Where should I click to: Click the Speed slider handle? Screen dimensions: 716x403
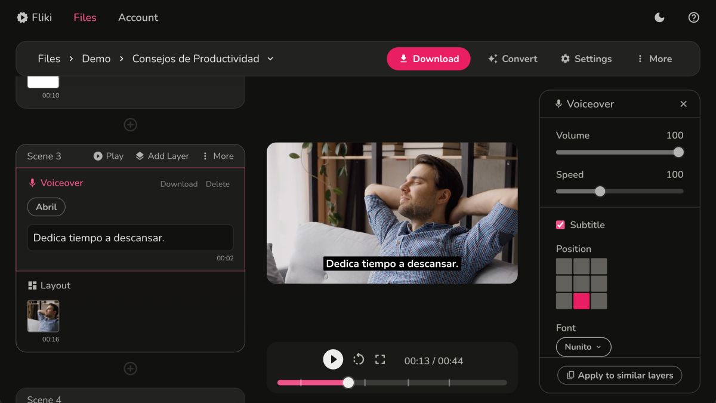[x=600, y=192]
